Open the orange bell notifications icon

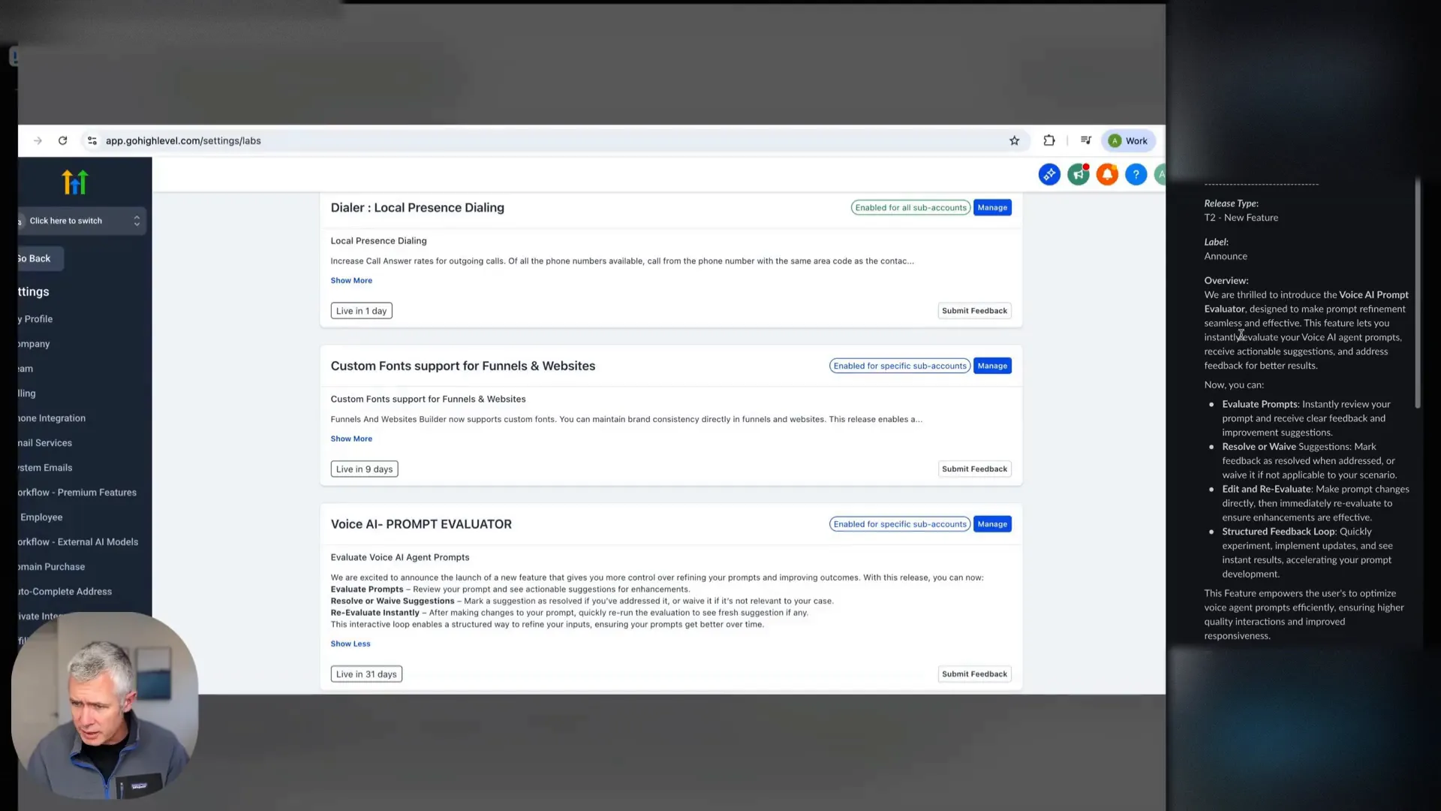(x=1107, y=174)
